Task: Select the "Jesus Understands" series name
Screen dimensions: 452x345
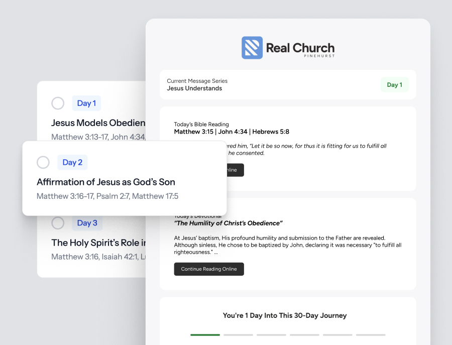Action: (x=194, y=88)
